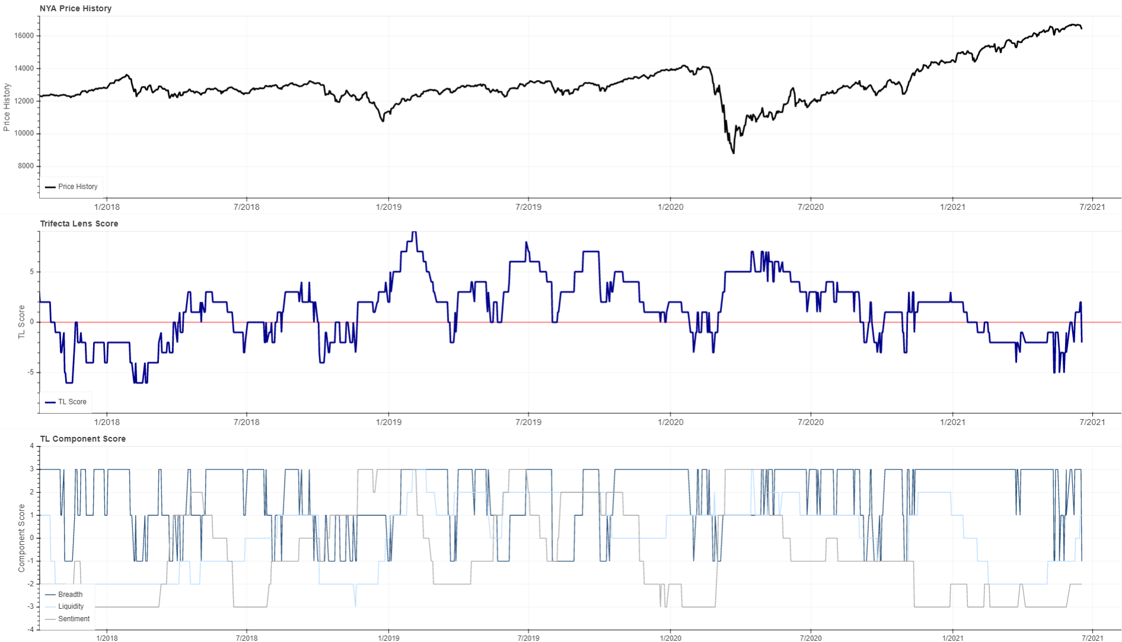Click the Trifecta Lens Score chart title

coord(78,223)
